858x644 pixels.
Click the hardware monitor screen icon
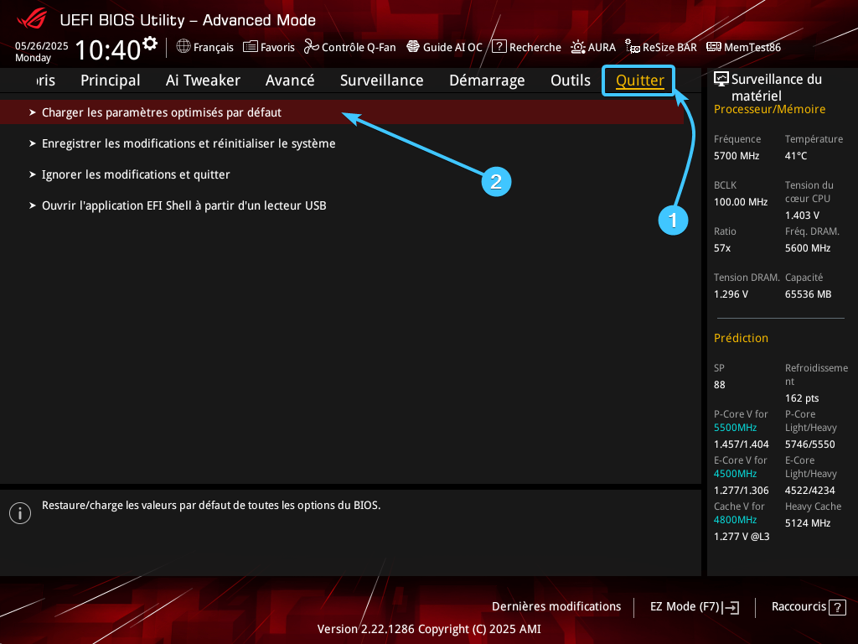tap(721, 80)
